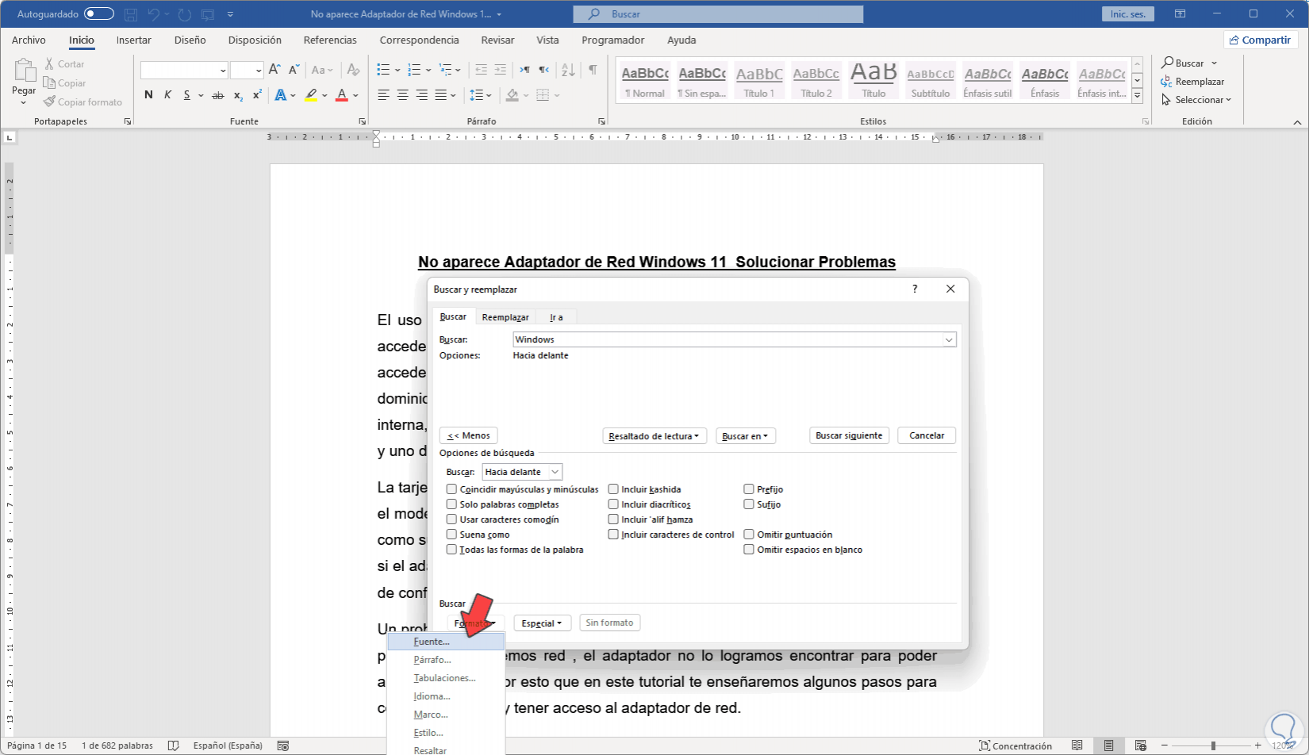Choose Fuente... from the Formato menu
1309x755 pixels.
(446, 642)
